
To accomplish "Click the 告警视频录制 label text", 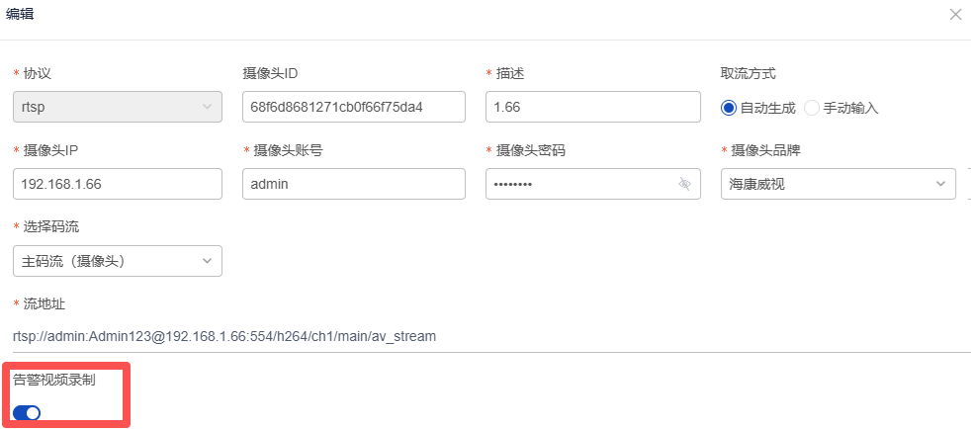I will (54, 380).
